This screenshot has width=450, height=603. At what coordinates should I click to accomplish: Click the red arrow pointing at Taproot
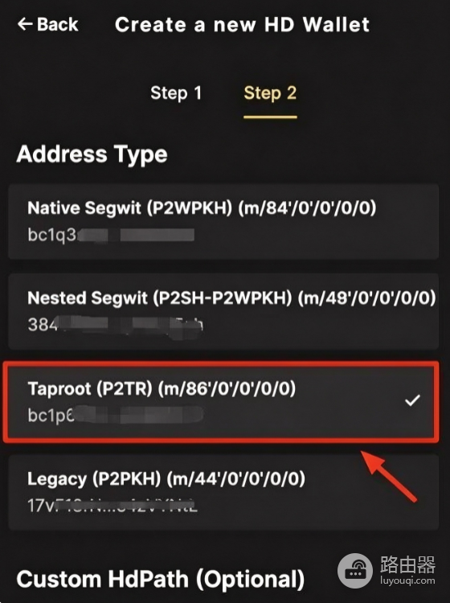coord(389,476)
